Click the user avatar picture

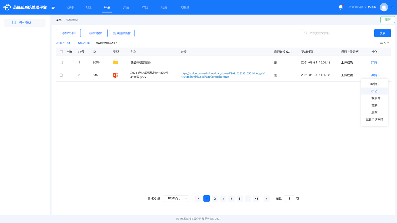pos(384,7)
